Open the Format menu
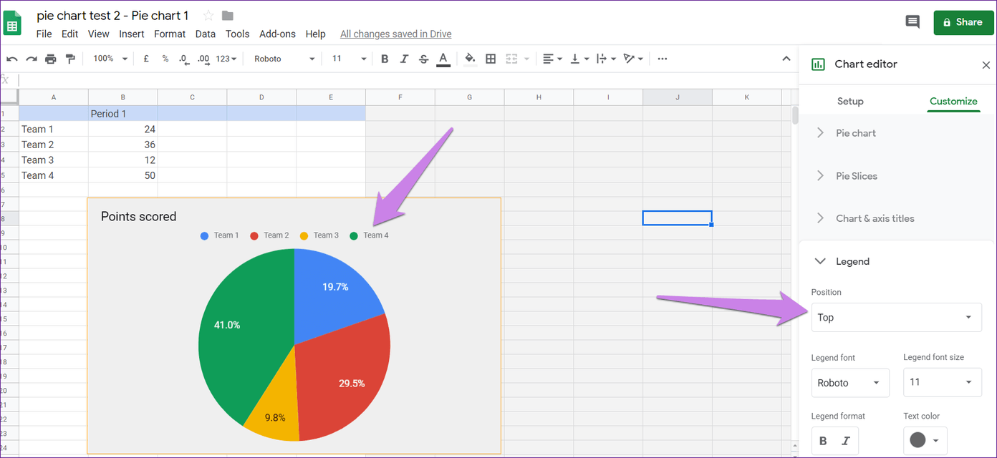 pyautogui.click(x=170, y=34)
